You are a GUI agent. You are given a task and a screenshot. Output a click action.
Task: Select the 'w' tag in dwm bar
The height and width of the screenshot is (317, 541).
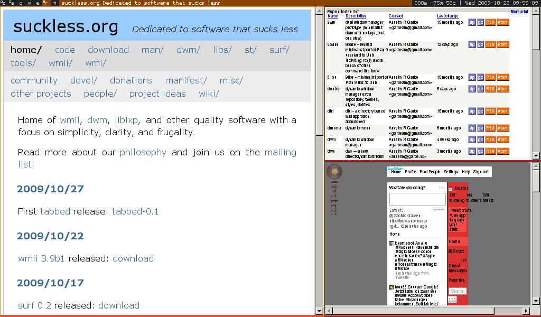click(x=30, y=3)
